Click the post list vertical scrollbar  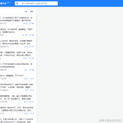click(x=37, y=33)
